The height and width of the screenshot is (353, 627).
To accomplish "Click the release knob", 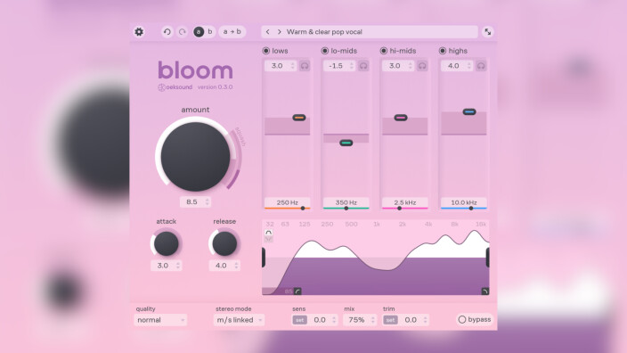I will tap(224, 243).
